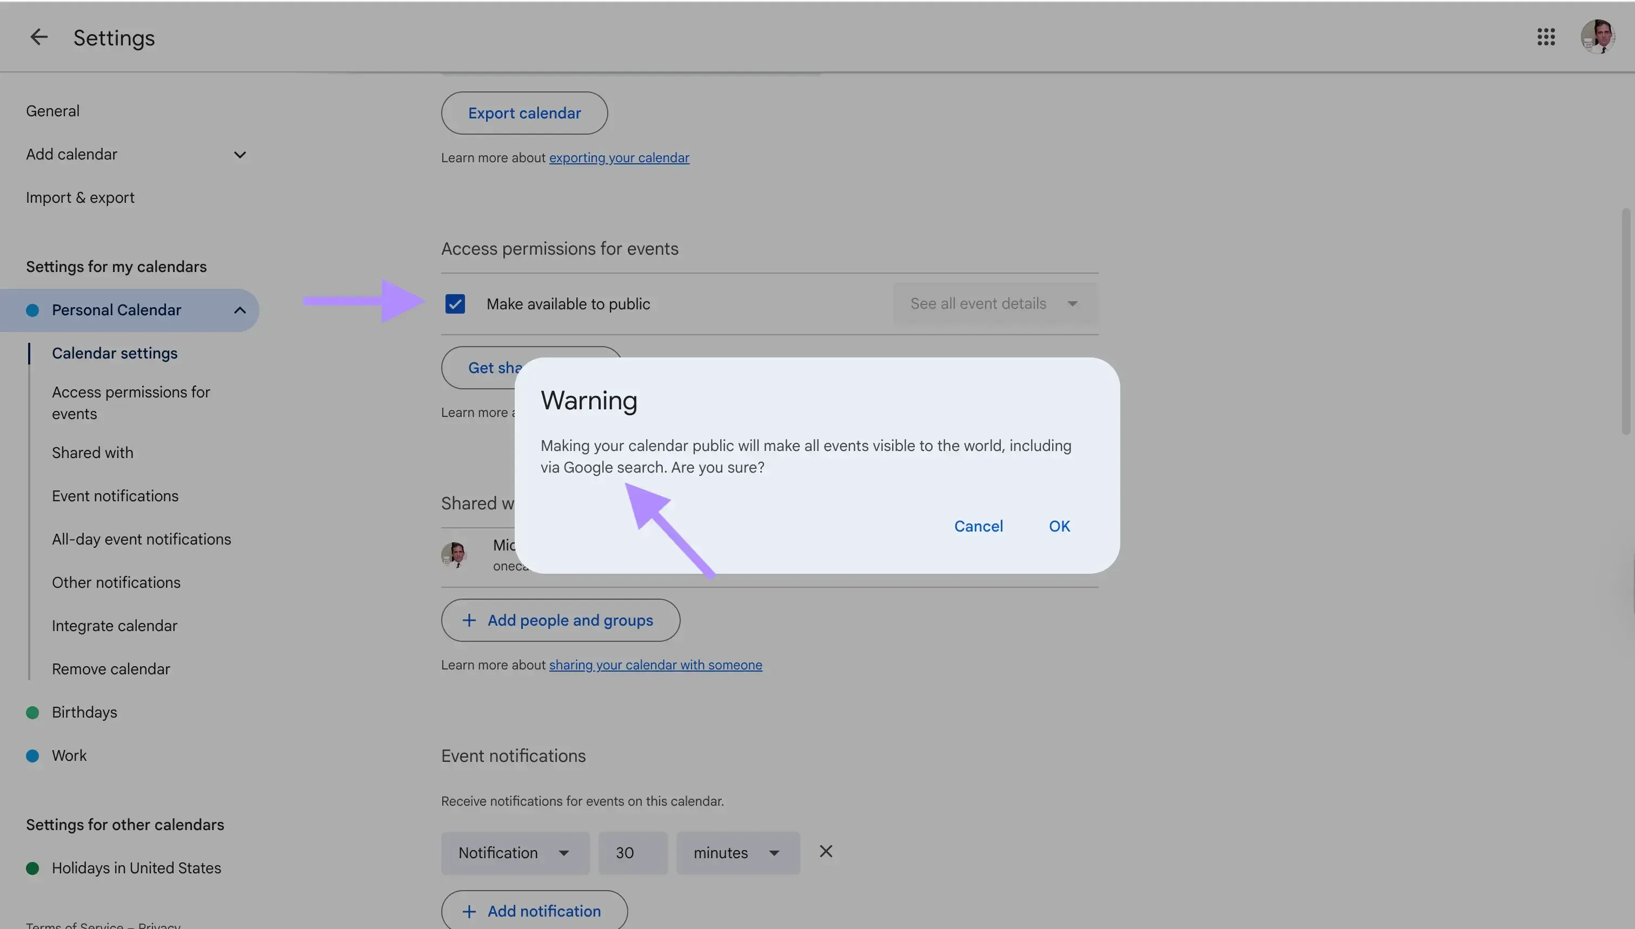This screenshot has width=1635, height=929.
Task: Click Michael's avatar in Shared with section
Action: (454, 554)
